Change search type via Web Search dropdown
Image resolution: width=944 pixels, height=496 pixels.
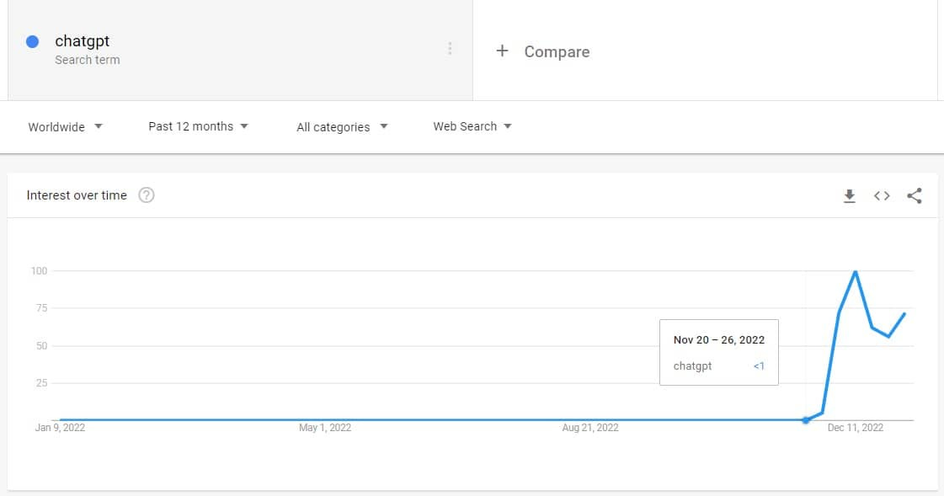pos(472,126)
